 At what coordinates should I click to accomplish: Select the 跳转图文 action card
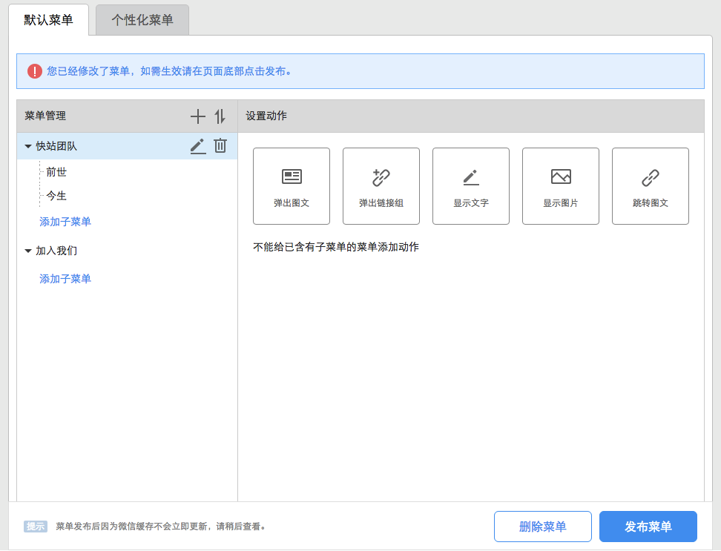(651, 186)
